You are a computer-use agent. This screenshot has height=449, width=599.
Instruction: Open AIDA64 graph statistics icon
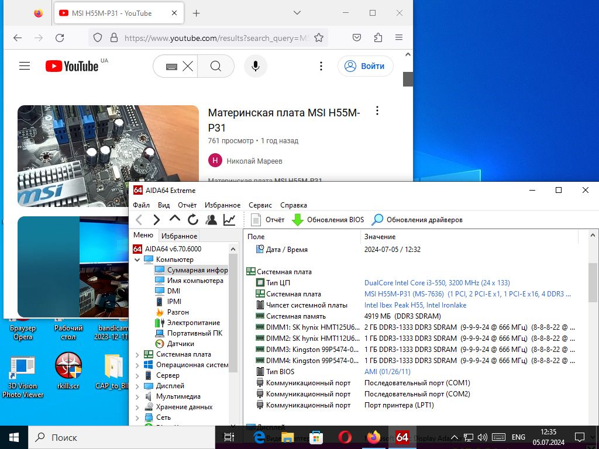pyautogui.click(x=229, y=220)
